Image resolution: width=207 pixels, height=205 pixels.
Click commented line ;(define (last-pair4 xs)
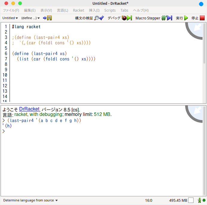pyautogui.click(x=40, y=37)
